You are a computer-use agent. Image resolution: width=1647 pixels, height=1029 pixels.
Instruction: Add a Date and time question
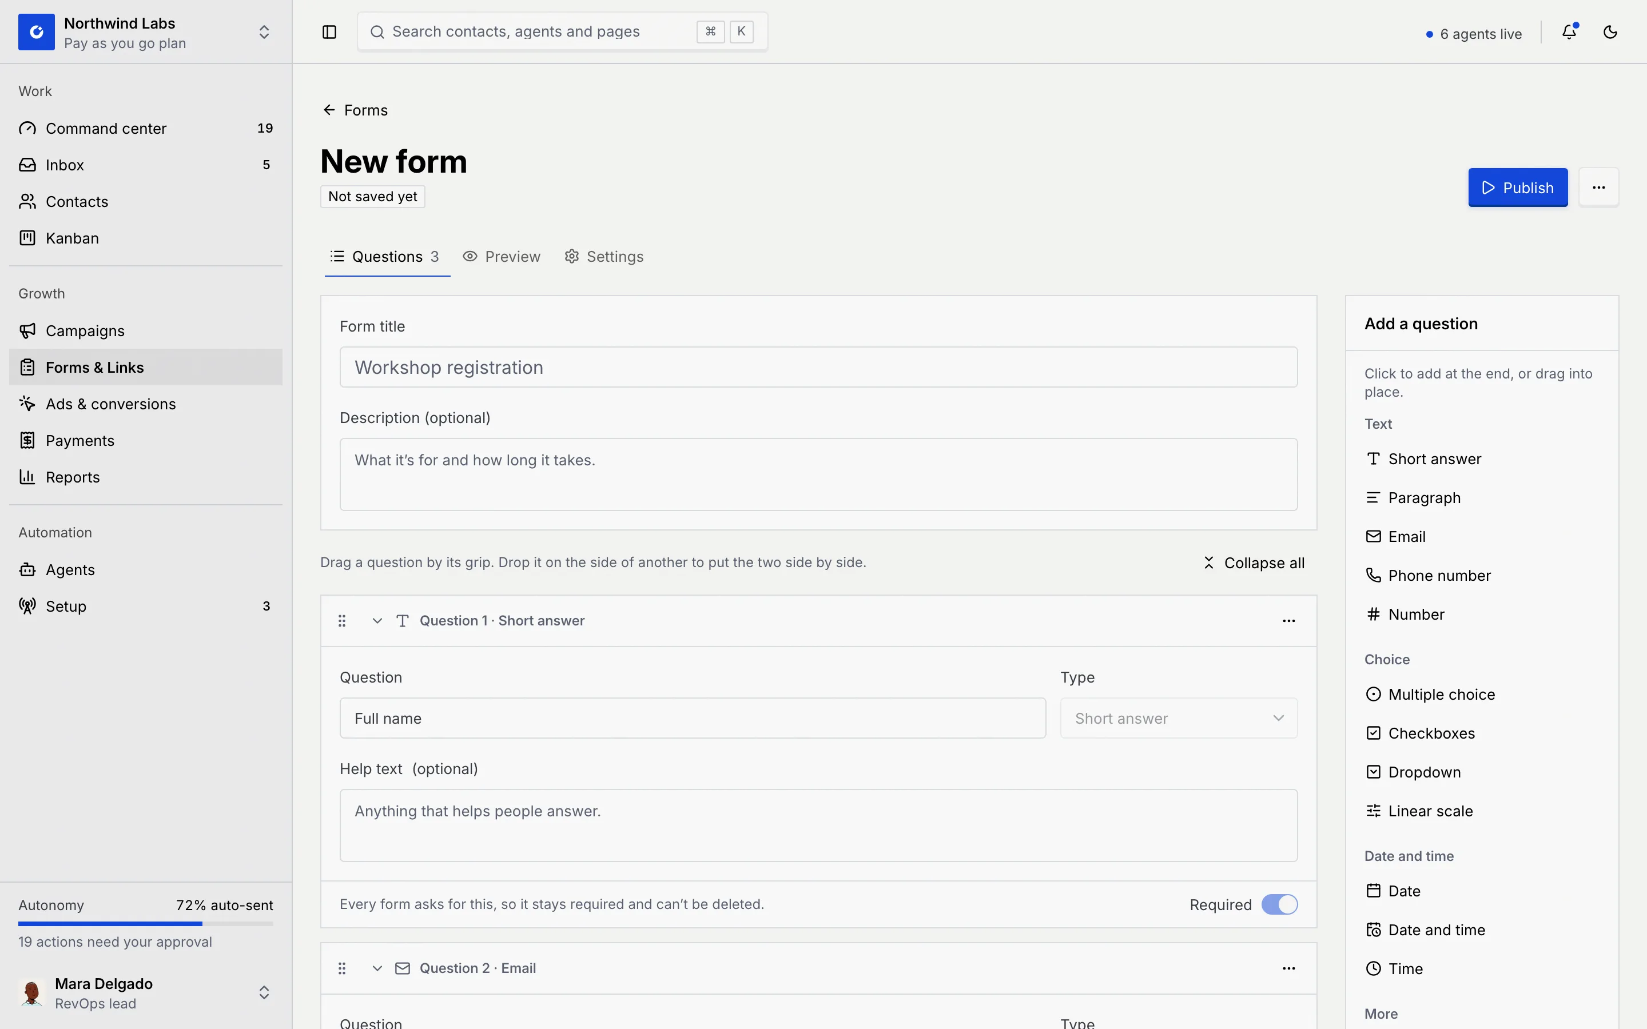(1482, 930)
